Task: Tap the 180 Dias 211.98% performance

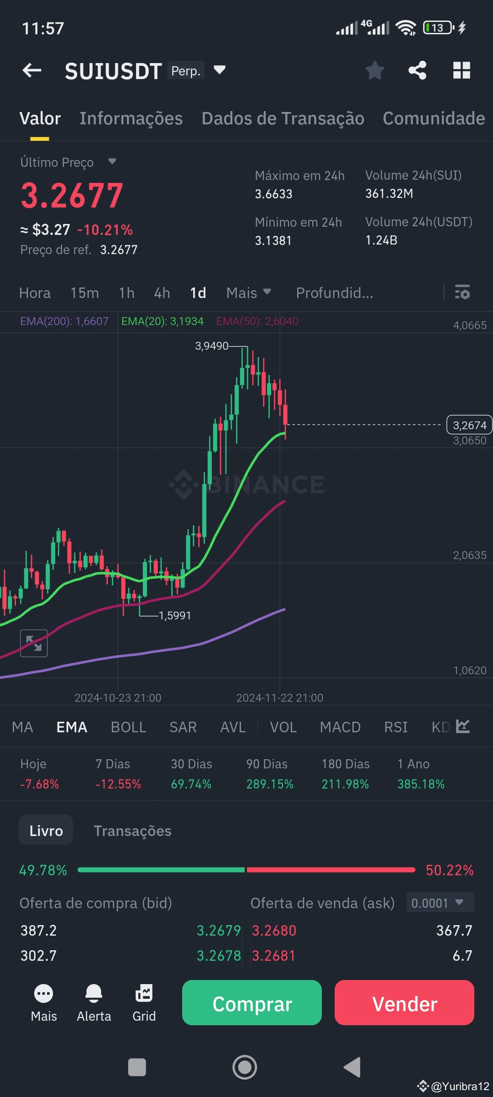Action: click(346, 774)
